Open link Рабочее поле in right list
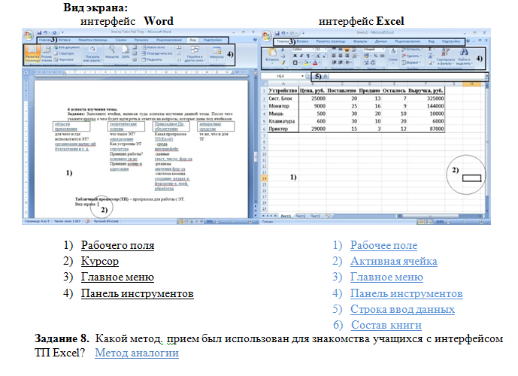Screen dimensions: 518x376 point(383,245)
